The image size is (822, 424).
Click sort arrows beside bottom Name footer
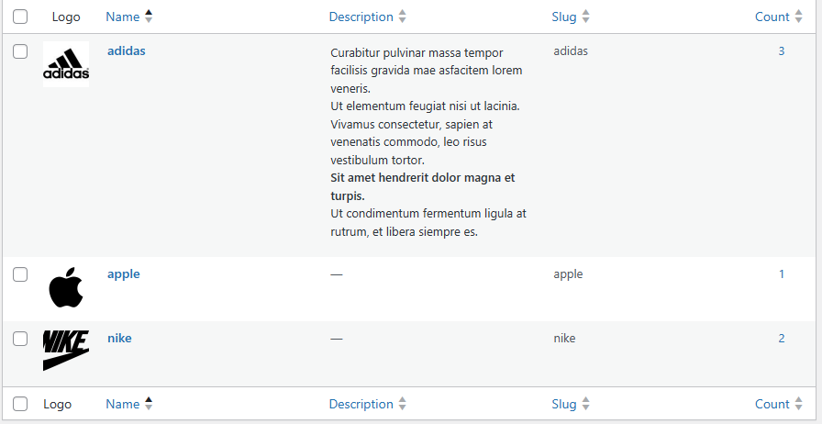pyautogui.click(x=149, y=404)
